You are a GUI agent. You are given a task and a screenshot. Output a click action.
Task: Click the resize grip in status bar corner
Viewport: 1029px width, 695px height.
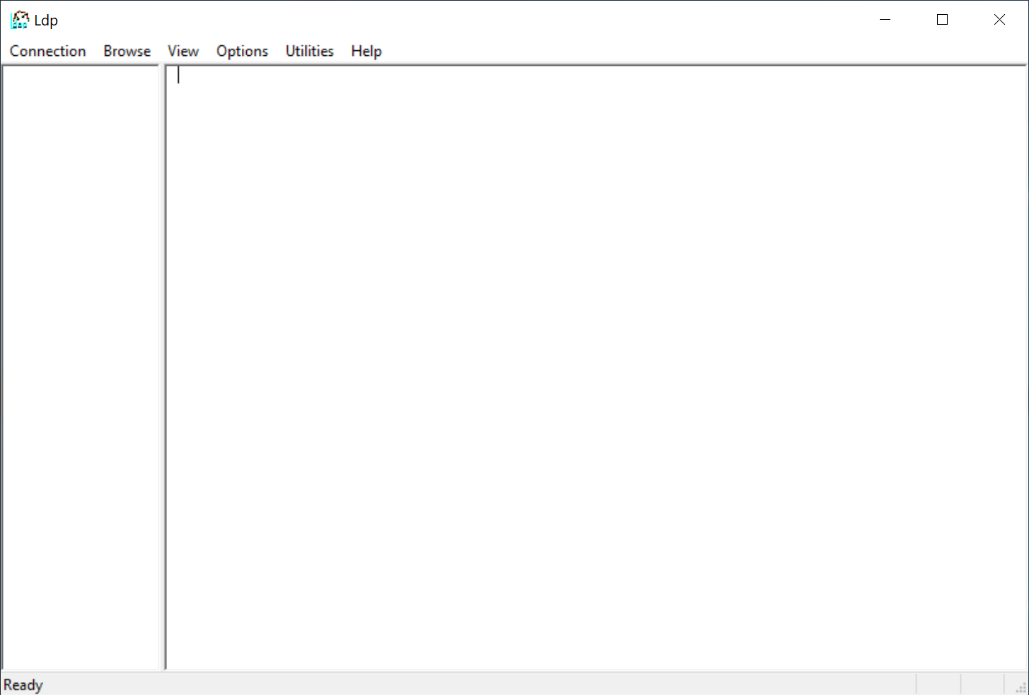[x=1021, y=687]
